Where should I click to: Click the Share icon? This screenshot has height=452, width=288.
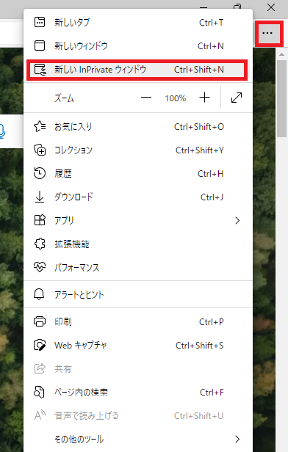tap(40, 368)
